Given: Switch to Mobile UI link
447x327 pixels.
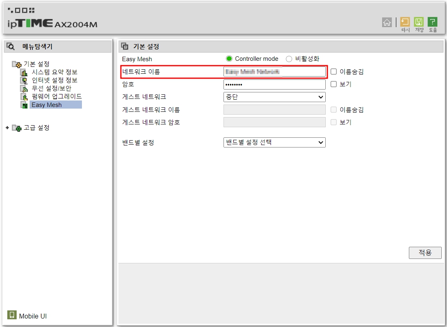Looking at the screenshot, I should click(x=33, y=316).
